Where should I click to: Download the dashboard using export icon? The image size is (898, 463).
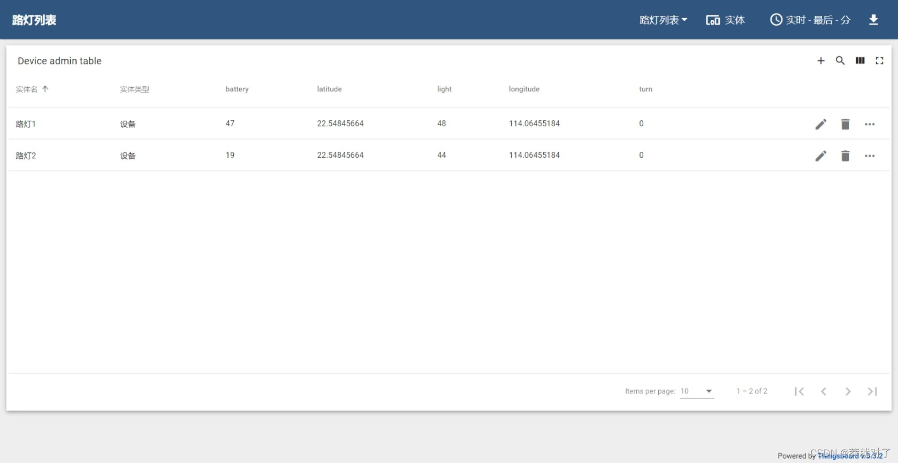(873, 20)
